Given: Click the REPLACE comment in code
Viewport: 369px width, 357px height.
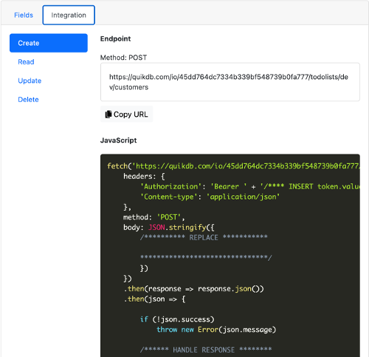Looking at the screenshot, I should [204, 237].
